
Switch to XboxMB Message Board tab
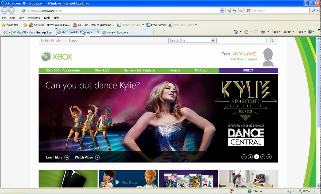(34, 32)
